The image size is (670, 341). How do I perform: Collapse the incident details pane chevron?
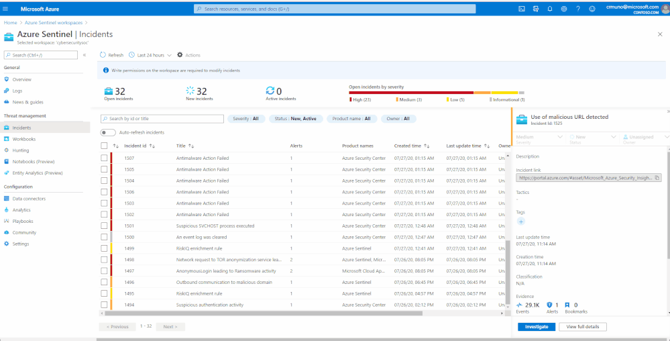[x=668, y=111]
